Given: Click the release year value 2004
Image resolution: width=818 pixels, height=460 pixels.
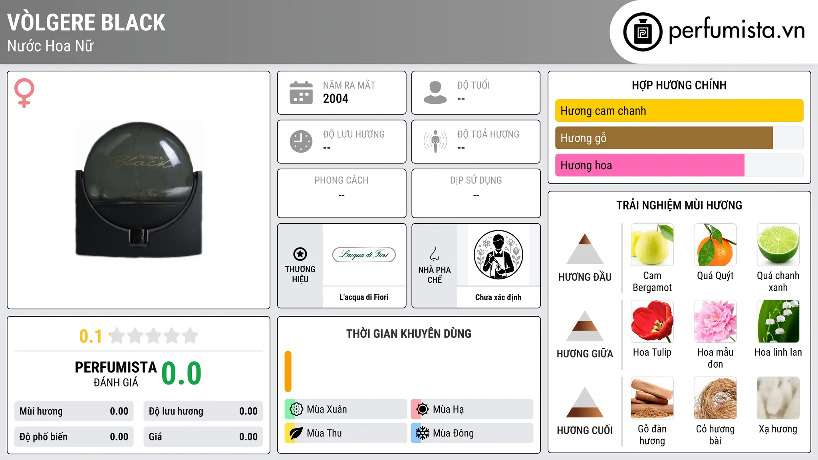Looking at the screenshot, I should (336, 99).
